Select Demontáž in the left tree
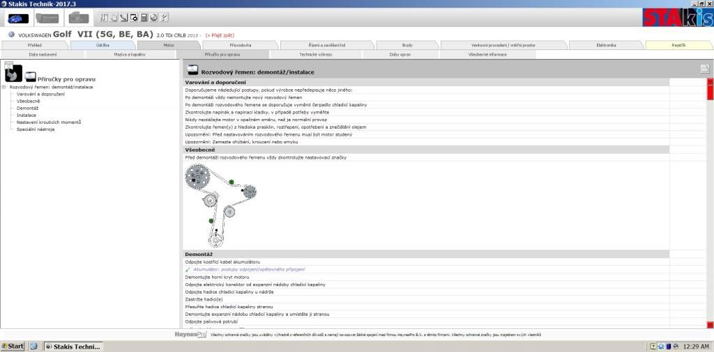714x352 pixels. click(x=27, y=109)
